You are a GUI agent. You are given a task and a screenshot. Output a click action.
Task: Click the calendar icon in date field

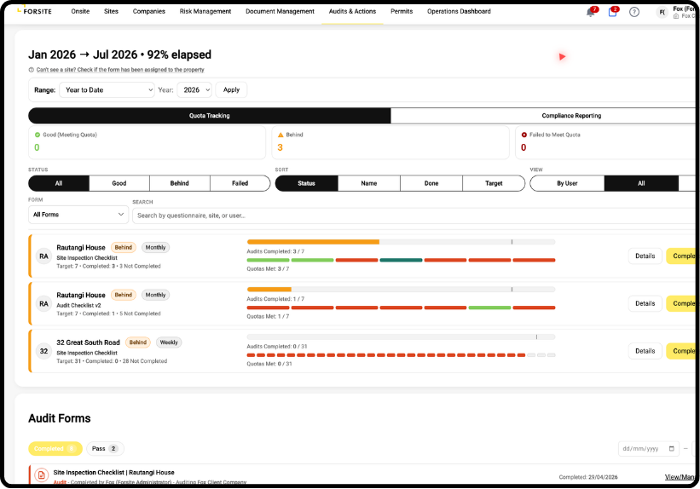pyautogui.click(x=671, y=448)
